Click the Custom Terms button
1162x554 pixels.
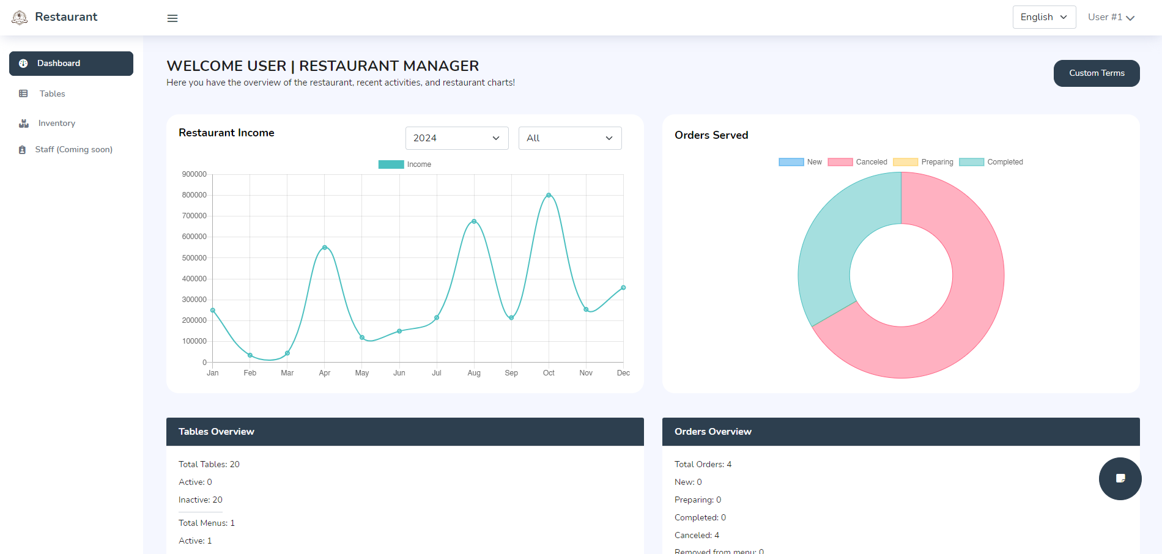[1096, 73]
